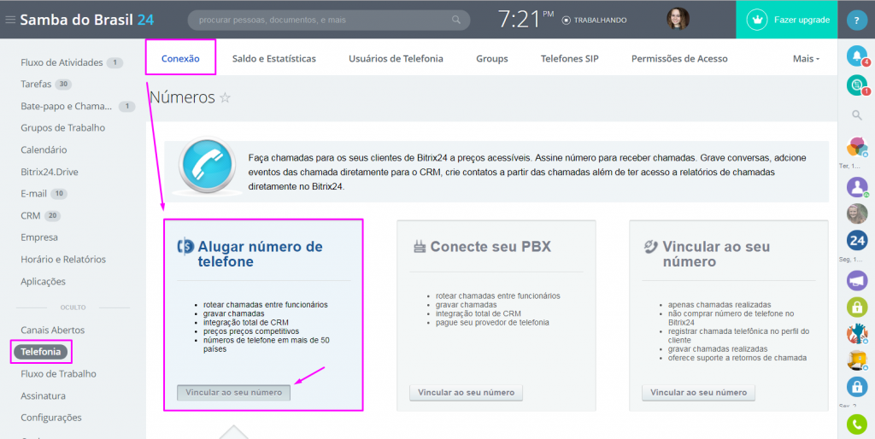Open Aplicações in the sidebar
The width and height of the screenshot is (875, 439).
pos(43,281)
